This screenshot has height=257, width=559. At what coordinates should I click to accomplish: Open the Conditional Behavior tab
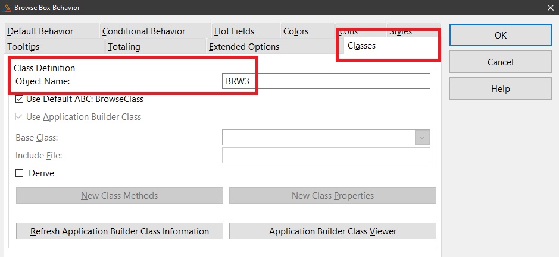[144, 31]
